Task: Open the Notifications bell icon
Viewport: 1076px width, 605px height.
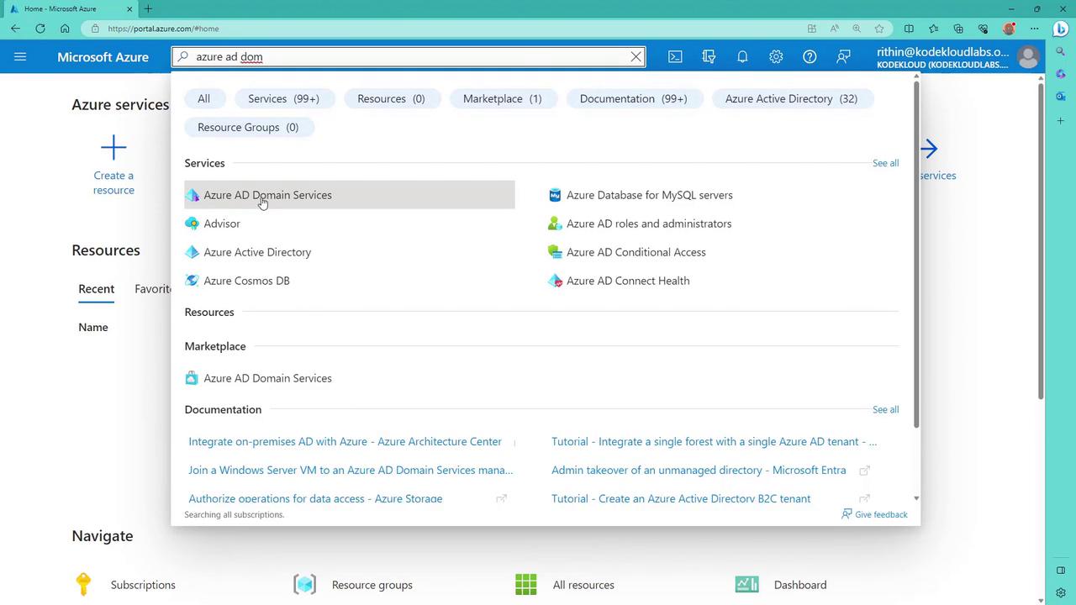Action: click(x=742, y=56)
